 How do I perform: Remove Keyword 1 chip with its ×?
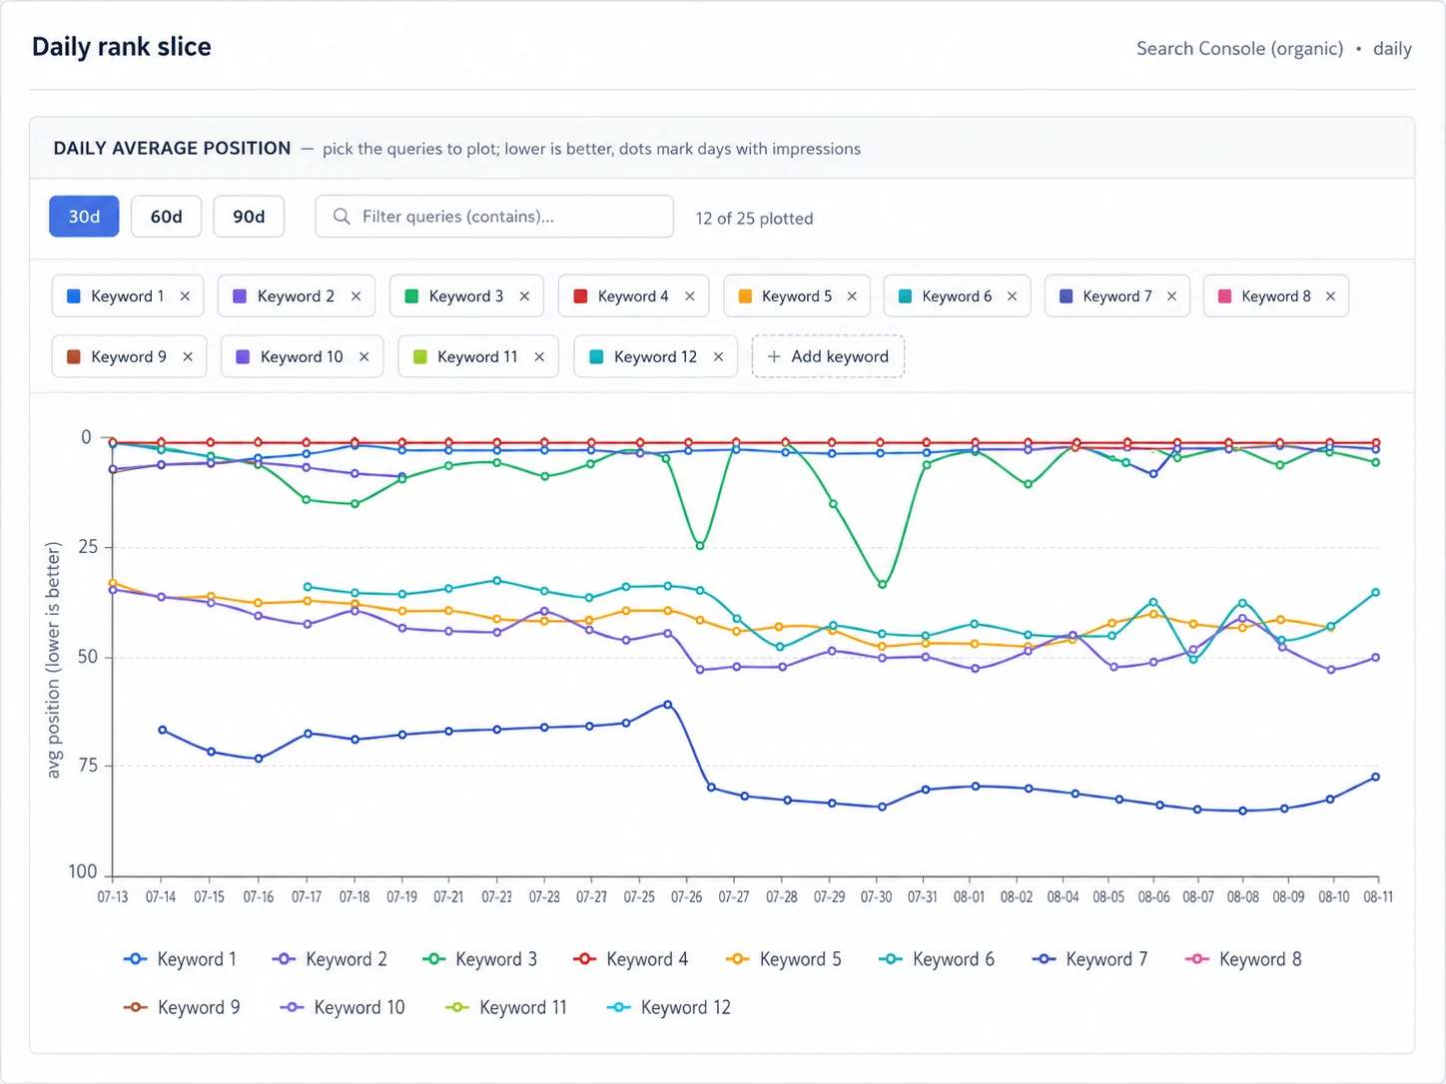185,296
